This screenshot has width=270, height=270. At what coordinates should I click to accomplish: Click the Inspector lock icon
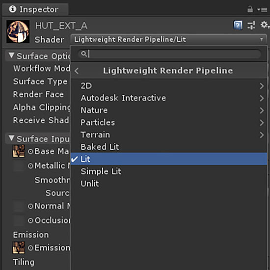coord(250,9)
